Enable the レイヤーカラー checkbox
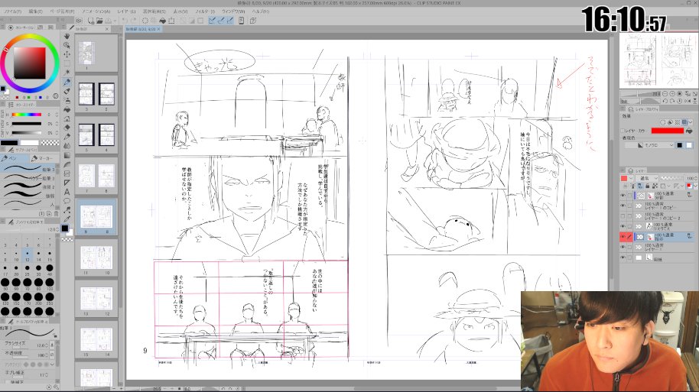Viewport: 699px width, 392px height. (x=623, y=131)
